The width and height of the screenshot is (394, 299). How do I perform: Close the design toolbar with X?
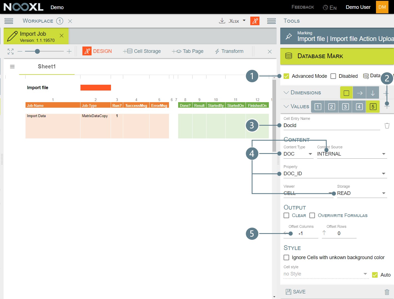[x=270, y=51]
